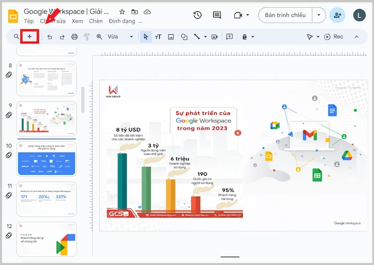The width and height of the screenshot is (374, 265).
Task: Insert a video with toolbar icon
Action: click(214, 37)
